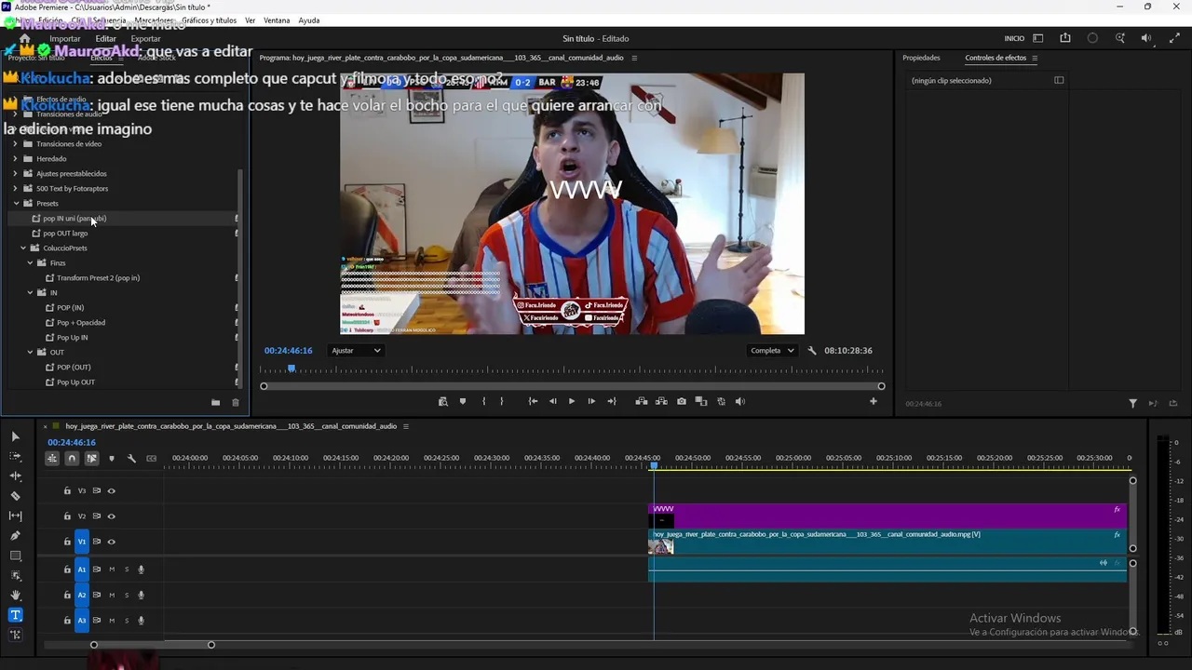Toggle V3 track visibility eye
Viewport: 1192px width, 670px height.
(112, 490)
